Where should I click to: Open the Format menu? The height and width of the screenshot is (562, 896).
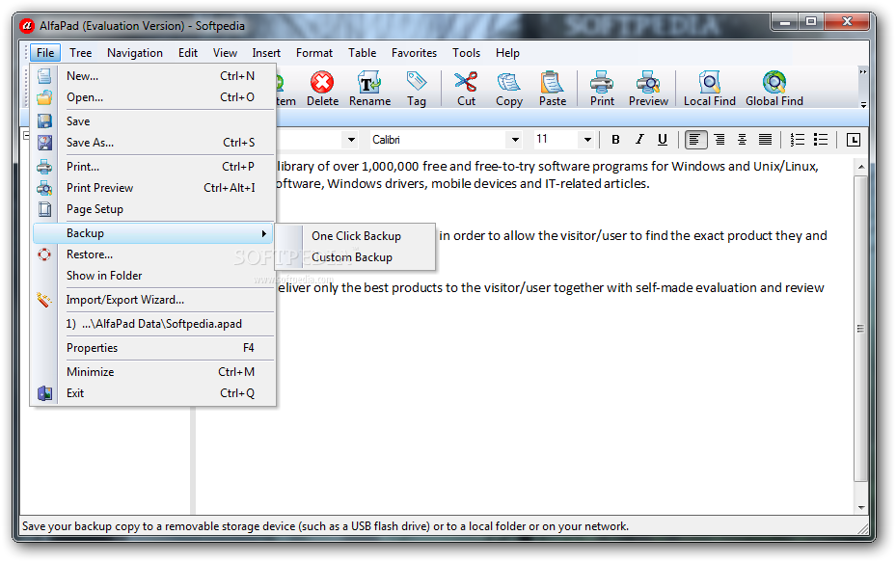coord(314,53)
